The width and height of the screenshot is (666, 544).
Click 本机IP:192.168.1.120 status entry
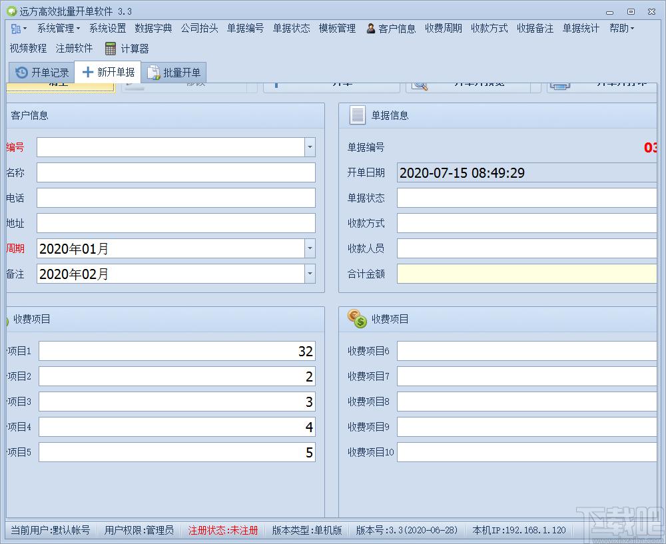click(x=519, y=530)
